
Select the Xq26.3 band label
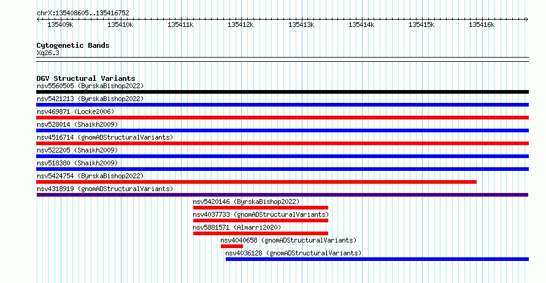[x=48, y=53]
